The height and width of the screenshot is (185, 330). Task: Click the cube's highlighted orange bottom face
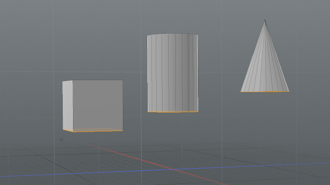pos(93,130)
